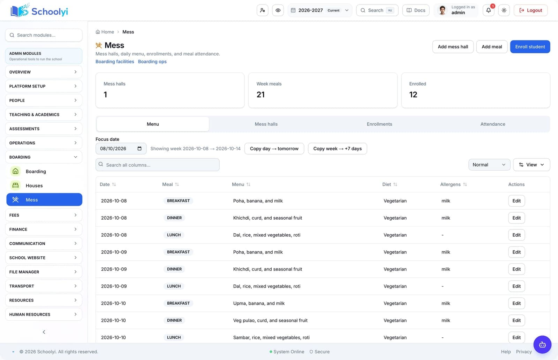This screenshot has height=360, width=558.
Task: Open the Normal density dropdown
Action: tap(489, 165)
